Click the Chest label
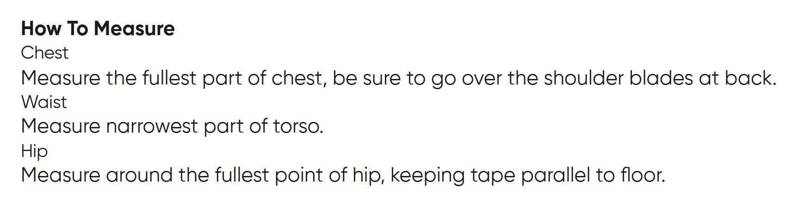 44,53
